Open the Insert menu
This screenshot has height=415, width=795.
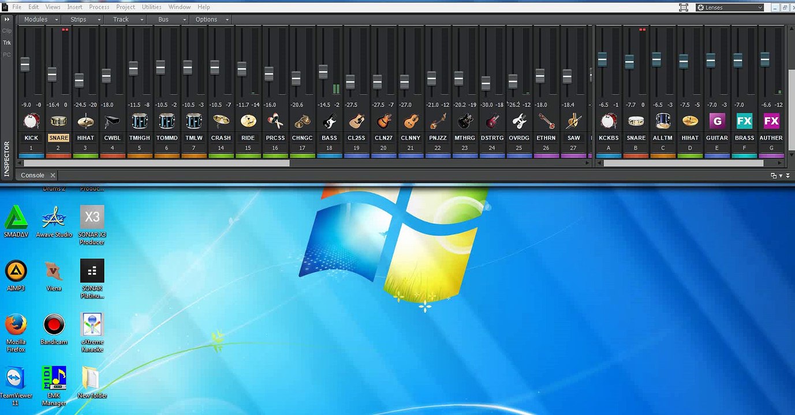75,7
